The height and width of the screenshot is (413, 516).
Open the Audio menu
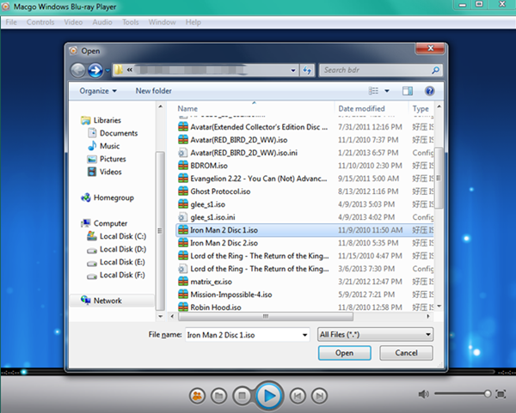102,22
